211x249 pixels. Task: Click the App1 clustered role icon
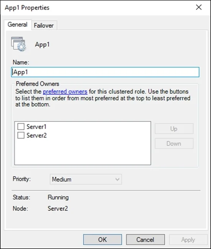pos(18,44)
